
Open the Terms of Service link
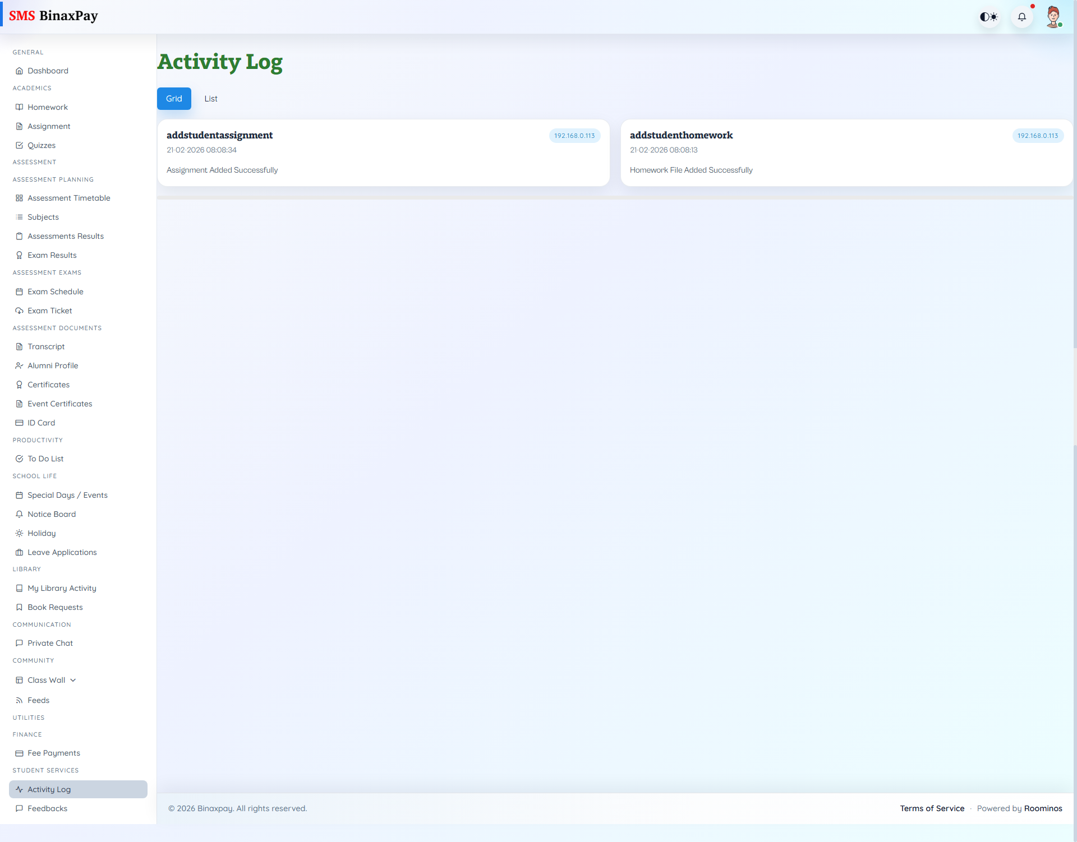coord(932,808)
